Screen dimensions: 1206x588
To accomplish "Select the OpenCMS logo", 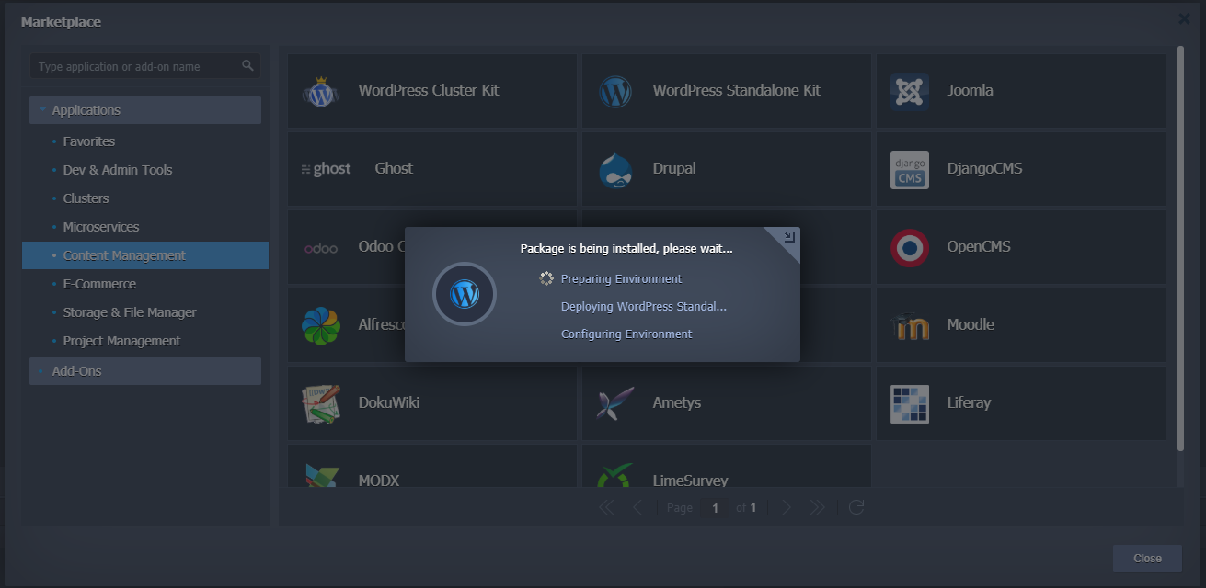I will point(909,247).
